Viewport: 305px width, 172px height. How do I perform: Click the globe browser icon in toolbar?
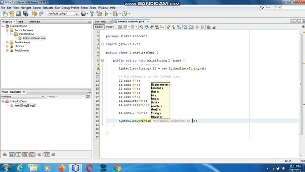coord(83,14)
